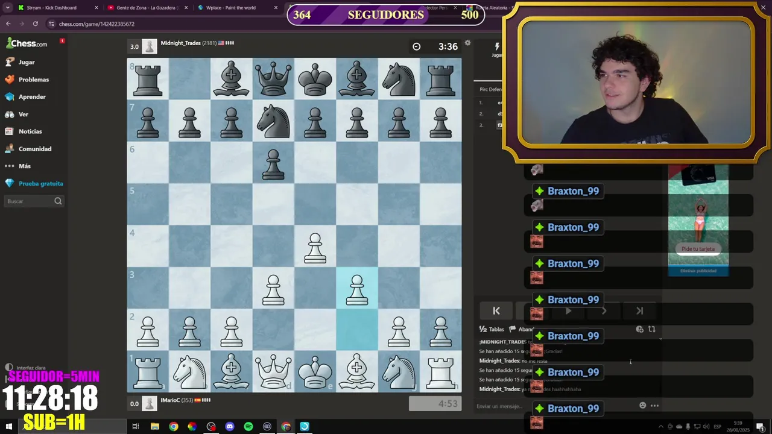Click the black knight on d7

(x=273, y=121)
